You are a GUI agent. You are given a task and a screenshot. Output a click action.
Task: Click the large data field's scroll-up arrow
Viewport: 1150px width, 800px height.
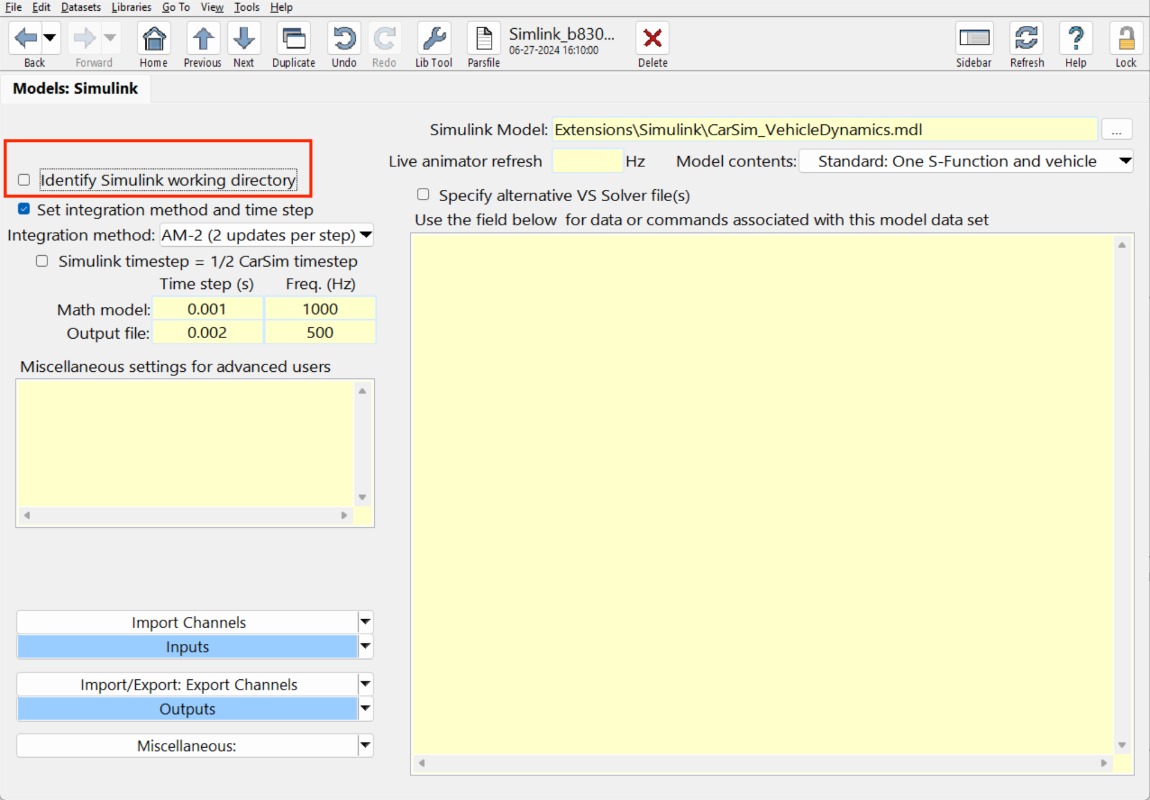pyautogui.click(x=1122, y=245)
